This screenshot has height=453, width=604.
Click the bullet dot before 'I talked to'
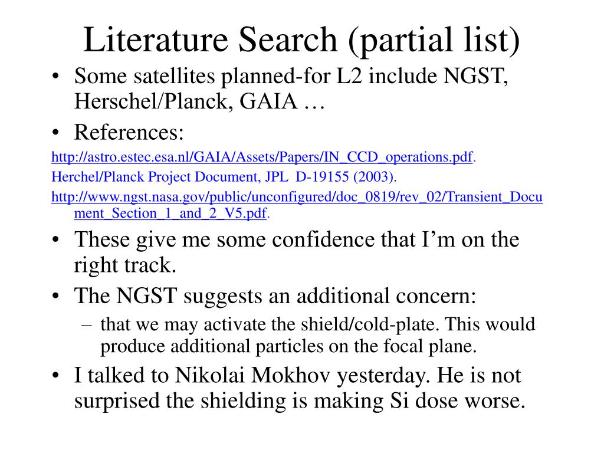56,375
